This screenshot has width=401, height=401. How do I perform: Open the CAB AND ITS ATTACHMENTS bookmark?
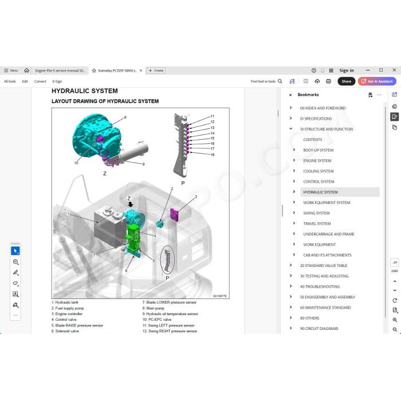(x=327, y=255)
